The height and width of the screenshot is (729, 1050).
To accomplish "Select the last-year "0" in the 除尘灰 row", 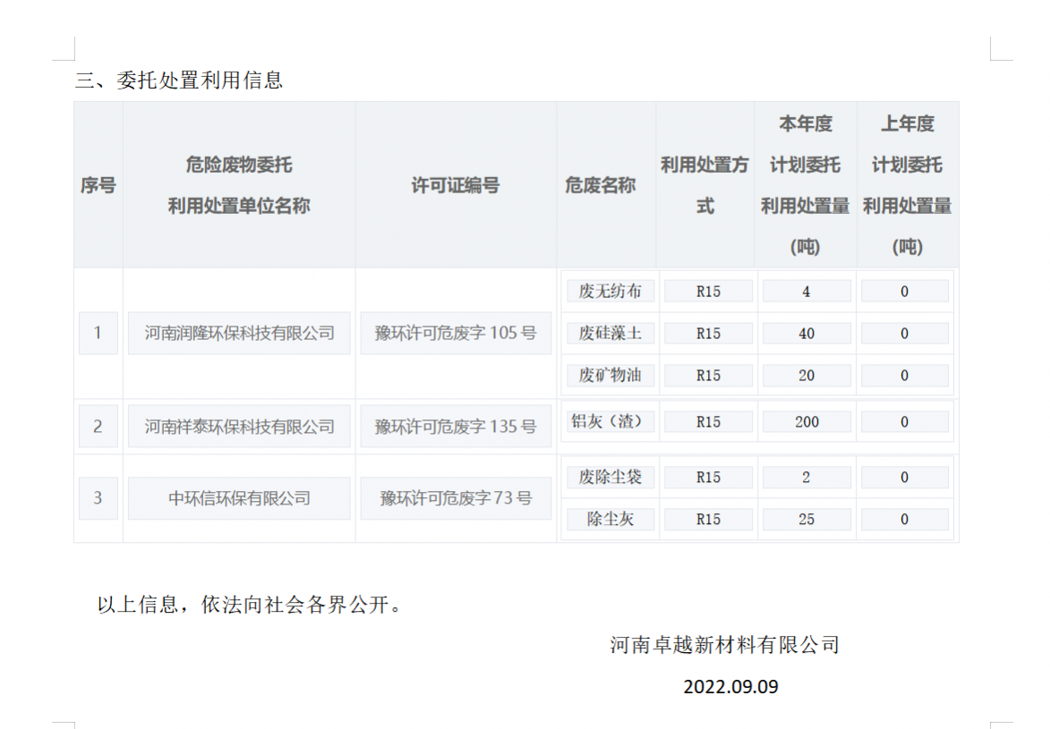I will (905, 520).
